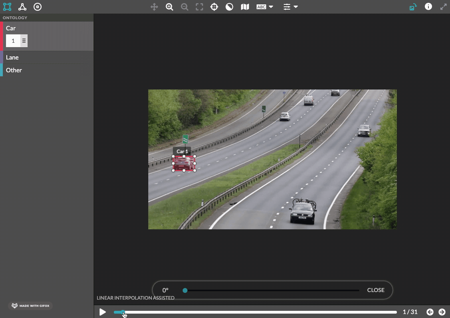Open the Car instance 1 menu

coord(24,41)
